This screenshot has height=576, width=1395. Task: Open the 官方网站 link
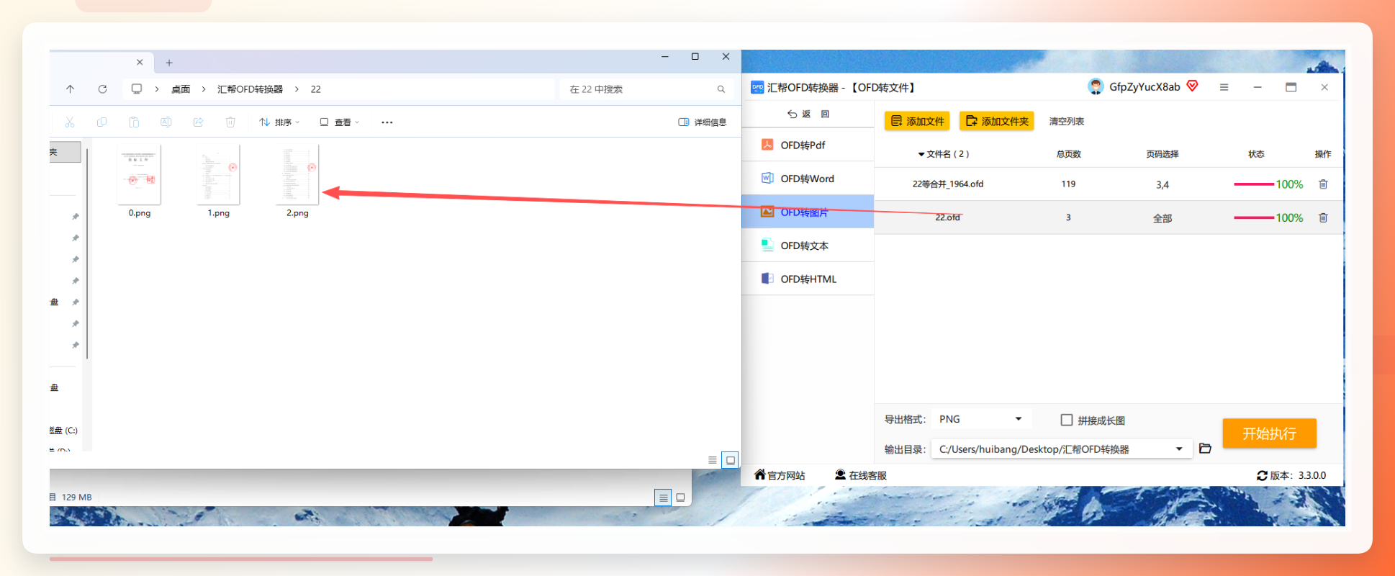point(780,475)
